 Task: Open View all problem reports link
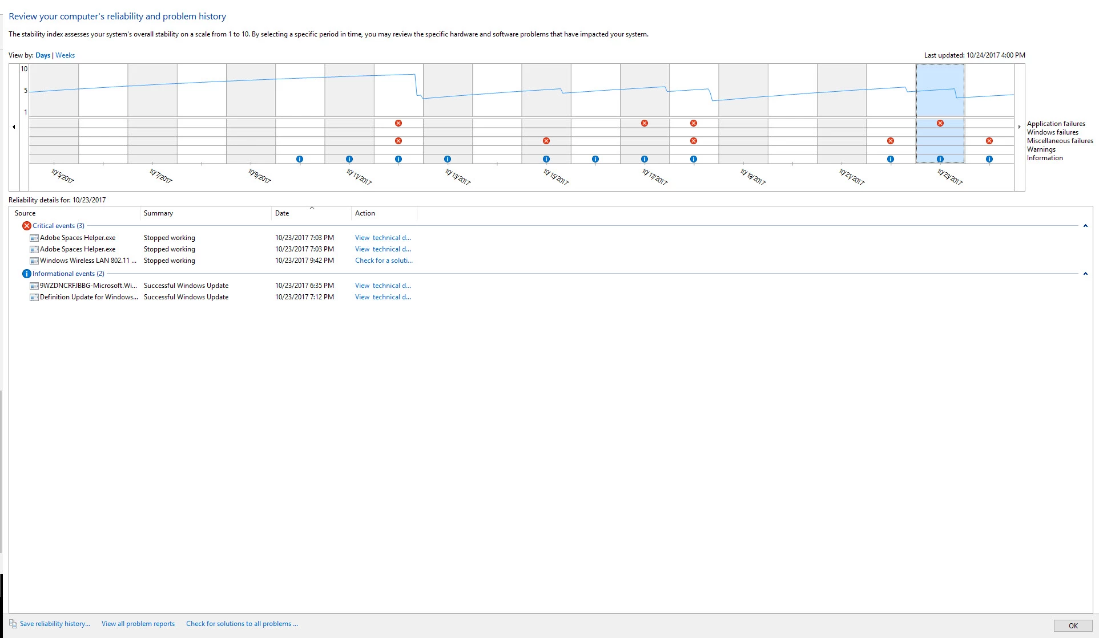(x=138, y=624)
